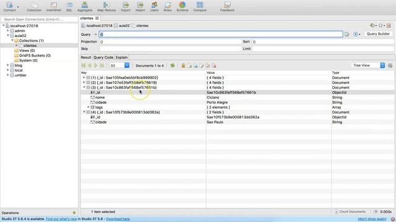Launch IntelliShell from toolbar
This screenshot has height=222, width=396.
54,7
